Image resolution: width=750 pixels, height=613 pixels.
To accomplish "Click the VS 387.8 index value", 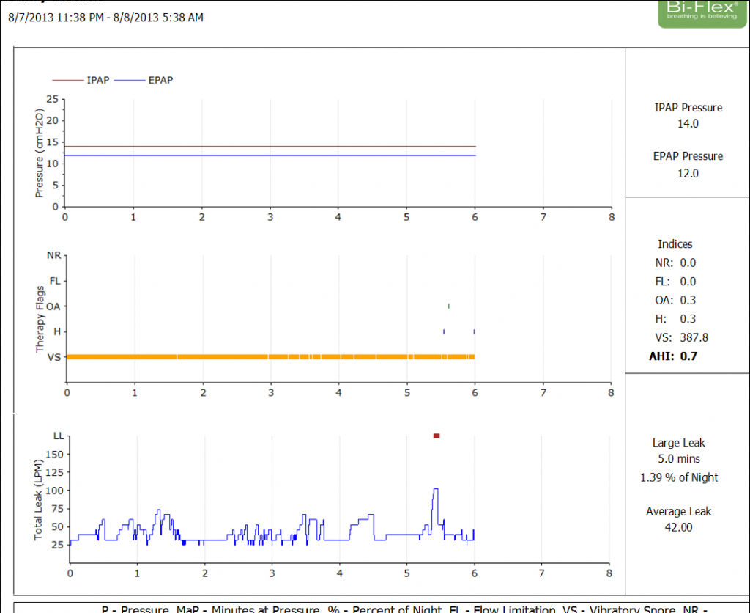I will [694, 337].
